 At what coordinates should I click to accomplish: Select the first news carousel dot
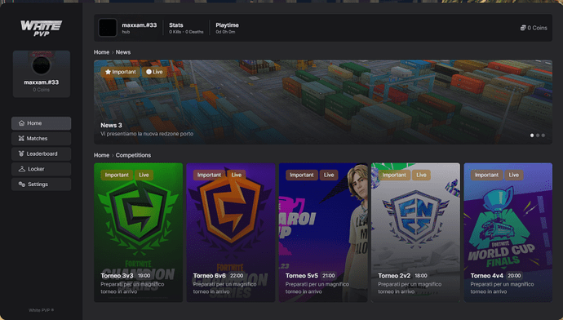click(532, 136)
